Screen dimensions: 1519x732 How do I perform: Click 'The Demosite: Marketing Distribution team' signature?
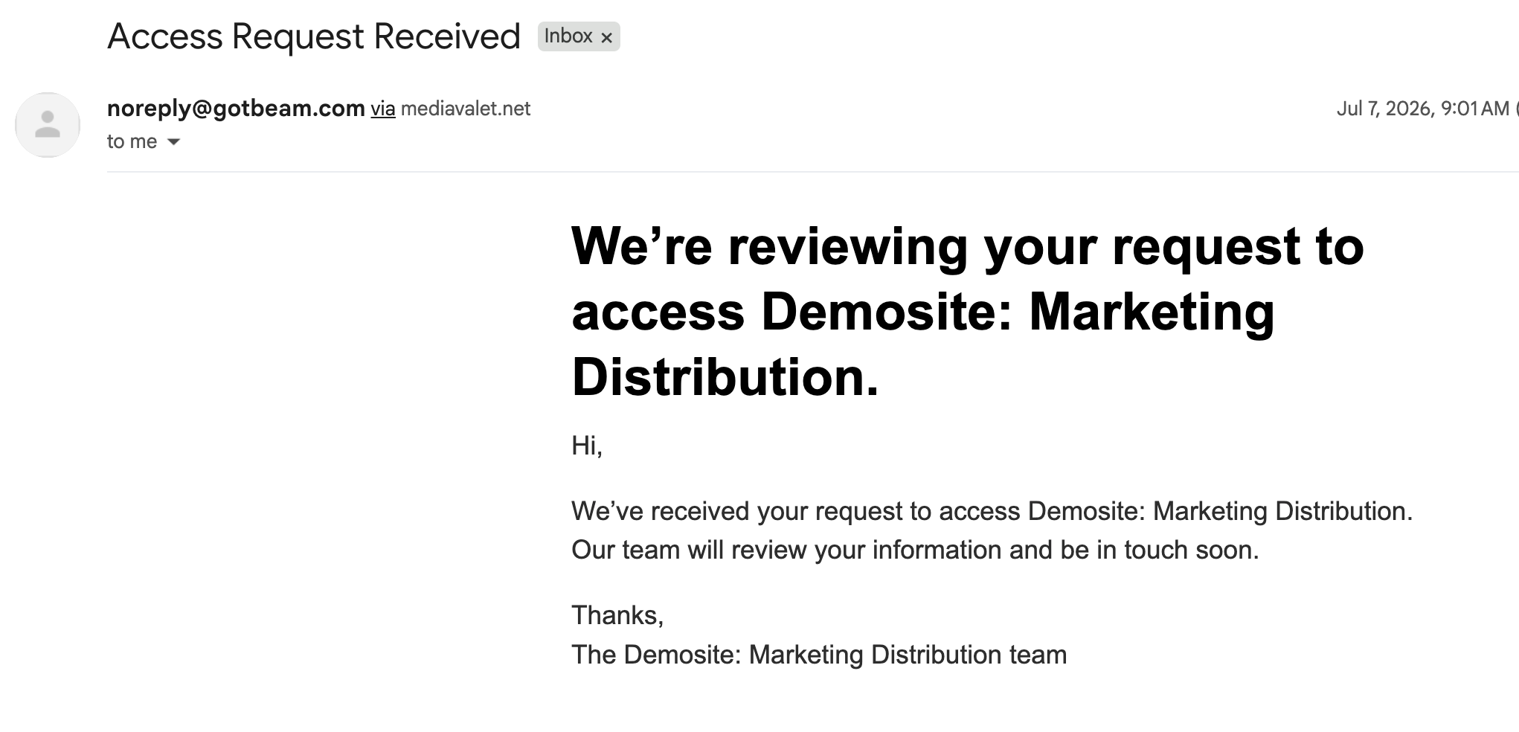819,655
